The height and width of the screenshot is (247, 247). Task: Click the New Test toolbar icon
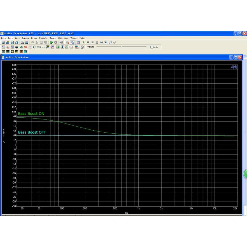coord(3,42)
